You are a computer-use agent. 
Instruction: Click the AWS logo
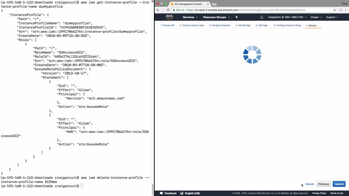pyautogui.click(x=169, y=17)
